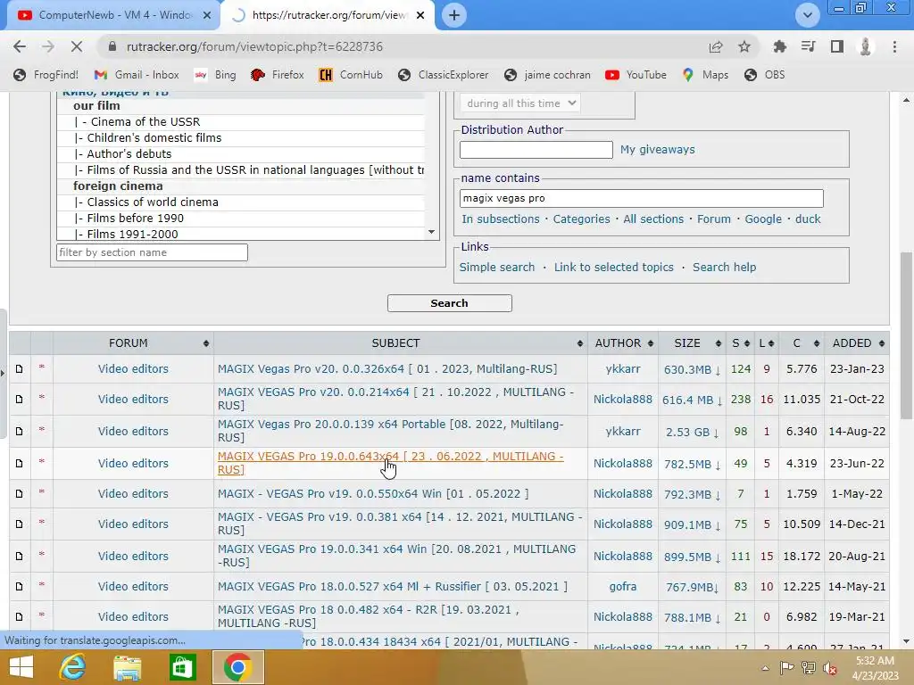Open the Firefox bookmark
This screenshot has height=685, width=914.
pyautogui.click(x=278, y=75)
